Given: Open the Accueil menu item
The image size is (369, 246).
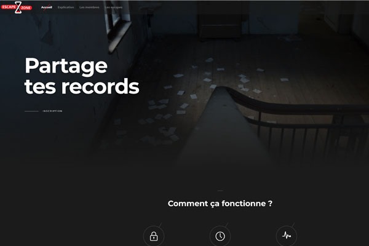Looking at the screenshot, I should (47, 7).
